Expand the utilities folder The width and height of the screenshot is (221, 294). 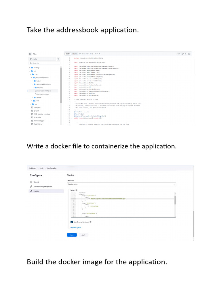32,98
